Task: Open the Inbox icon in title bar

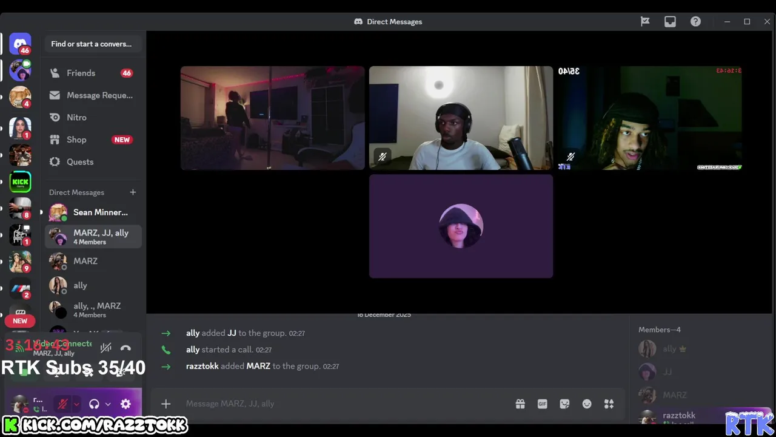Action: coord(670,21)
